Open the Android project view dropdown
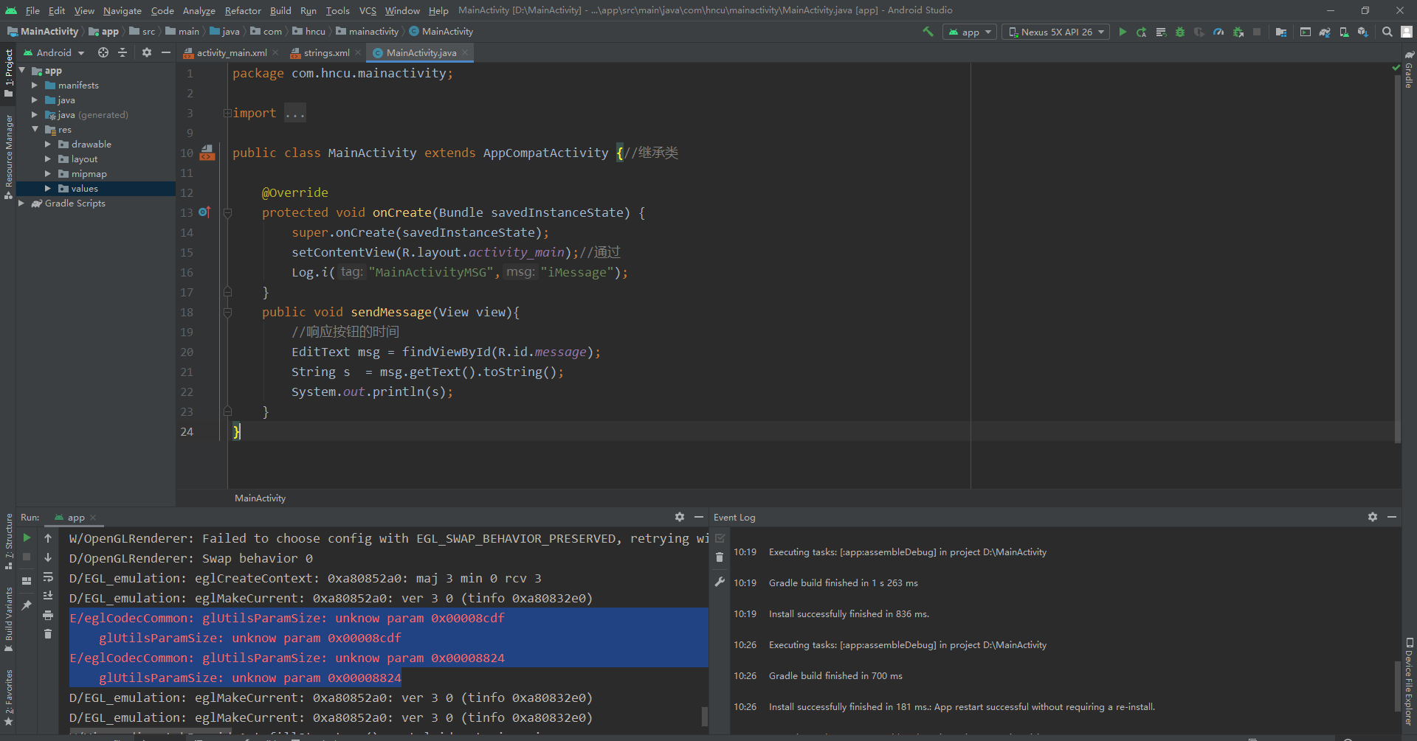Screen dimensions: 1417x741 click(55, 52)
